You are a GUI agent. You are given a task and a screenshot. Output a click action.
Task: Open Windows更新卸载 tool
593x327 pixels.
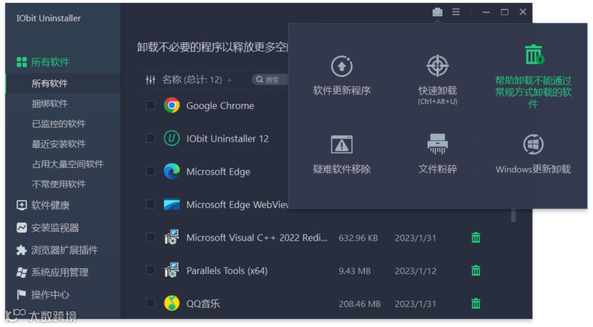(x=533, y=154)
